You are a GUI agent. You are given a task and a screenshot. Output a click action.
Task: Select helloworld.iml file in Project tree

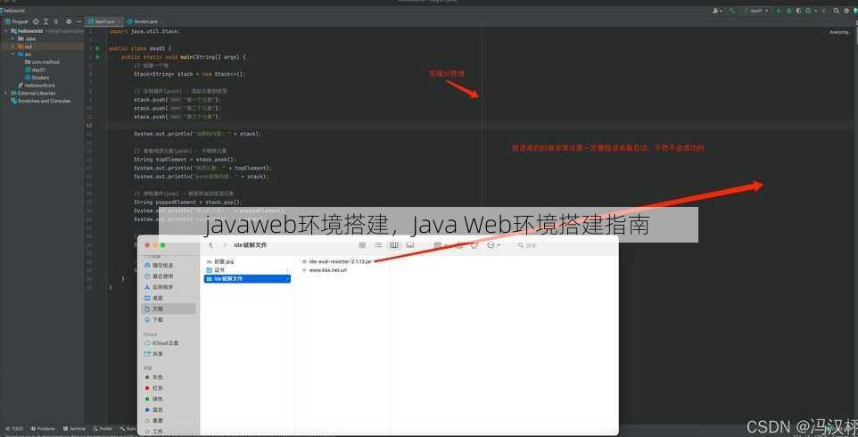click(x=37, y=85)
